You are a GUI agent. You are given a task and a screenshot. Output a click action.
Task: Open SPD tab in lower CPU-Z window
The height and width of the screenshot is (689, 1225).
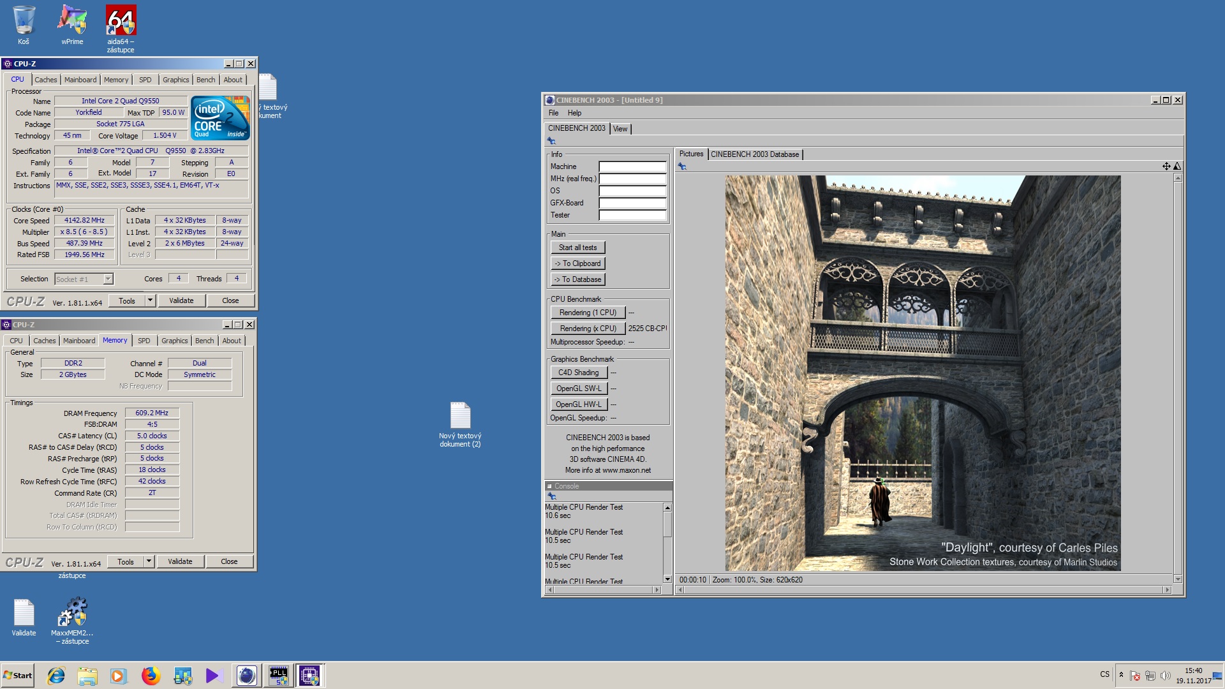click(144, 341)
